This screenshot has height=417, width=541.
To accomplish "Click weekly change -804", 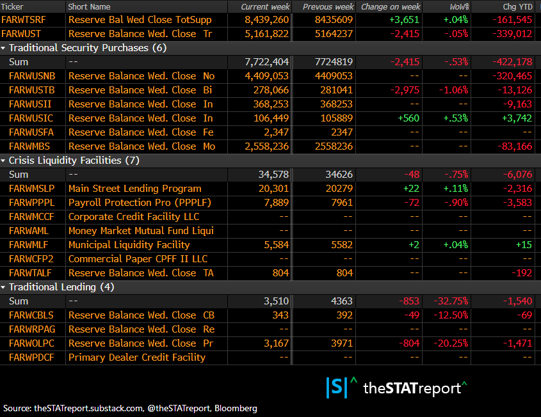I will click(x=409, y=343).
